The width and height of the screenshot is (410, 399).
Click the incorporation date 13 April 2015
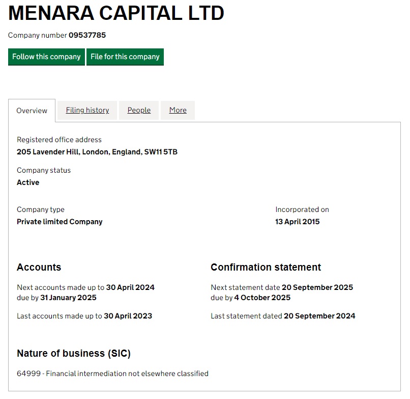pos(298,222)
